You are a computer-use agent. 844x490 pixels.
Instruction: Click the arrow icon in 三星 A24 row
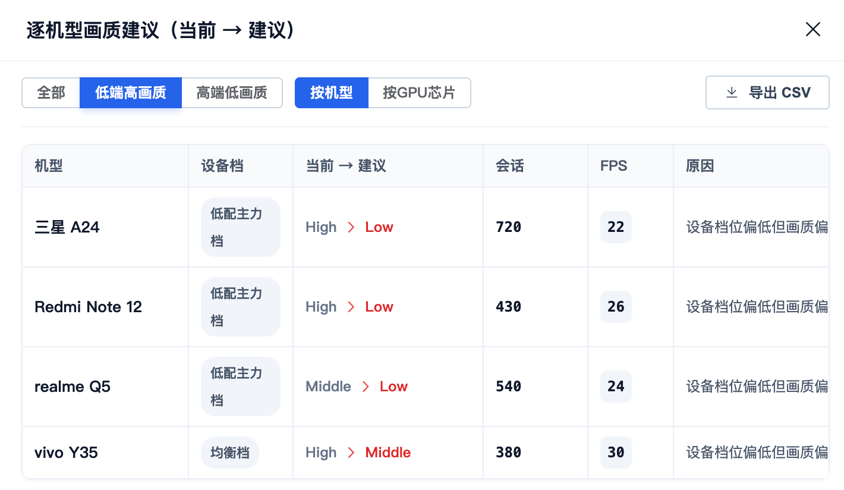351,227
